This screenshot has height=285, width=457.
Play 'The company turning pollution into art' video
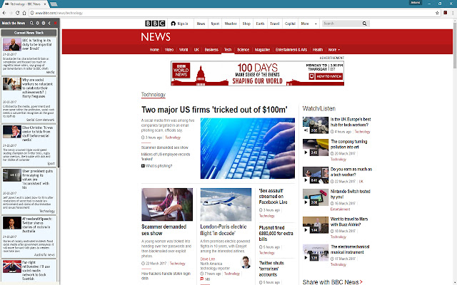click(316, 147)
